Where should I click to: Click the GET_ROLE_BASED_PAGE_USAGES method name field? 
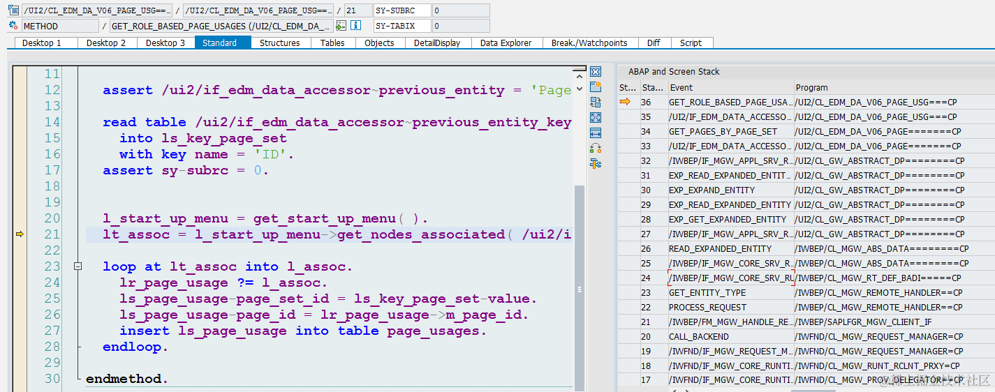point(221,26)
